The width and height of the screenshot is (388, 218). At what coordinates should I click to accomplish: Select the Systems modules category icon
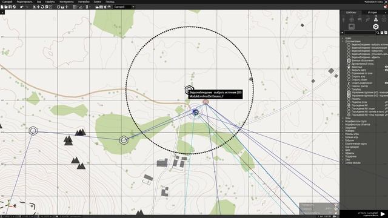point(376,19)
